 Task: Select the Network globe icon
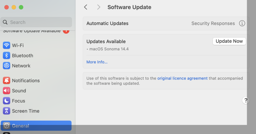[x=6, y=66]
